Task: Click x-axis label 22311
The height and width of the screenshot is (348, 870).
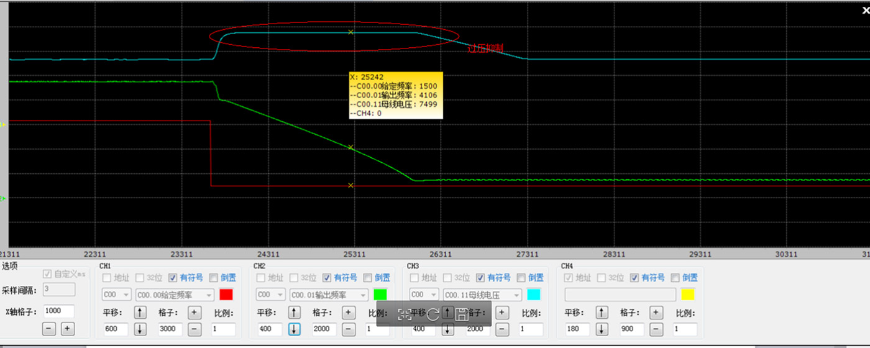Action: pyautogui.click(x=95, y=254)
